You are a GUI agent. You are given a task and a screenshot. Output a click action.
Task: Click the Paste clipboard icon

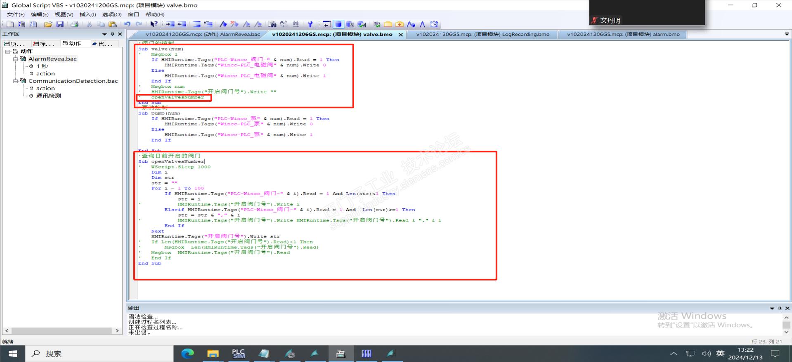pyautogui.click(x=112, y=24)
